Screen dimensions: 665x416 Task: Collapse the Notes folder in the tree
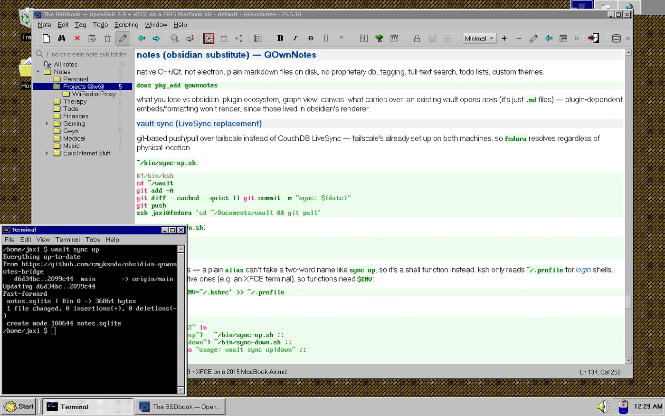[x=38, y=72]
